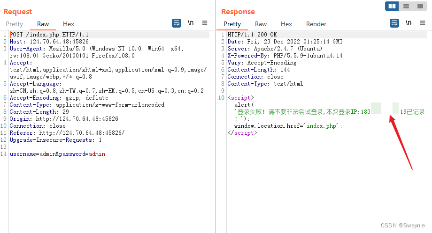Viewport: 432px width, 233px height.
Task: Switch to Request Hex tab
Action: pos(69,24)
